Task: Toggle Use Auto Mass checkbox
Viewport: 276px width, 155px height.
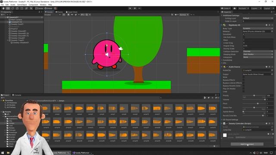Action: click(x=244, y=37)
